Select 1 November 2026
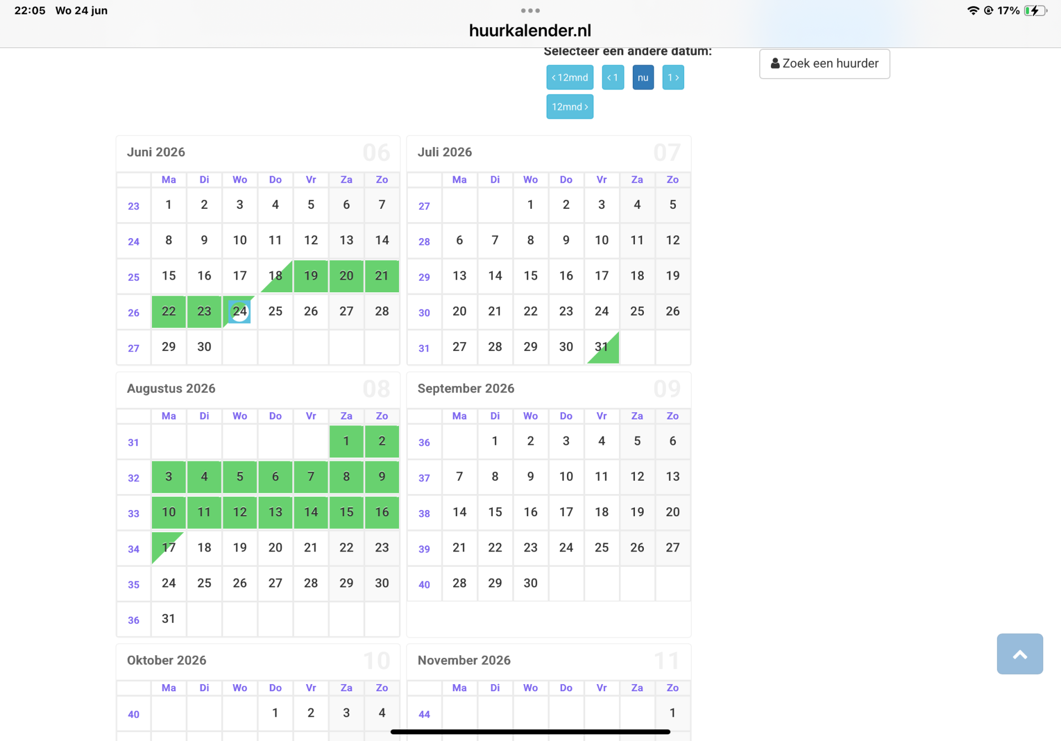 click(673, 713)
